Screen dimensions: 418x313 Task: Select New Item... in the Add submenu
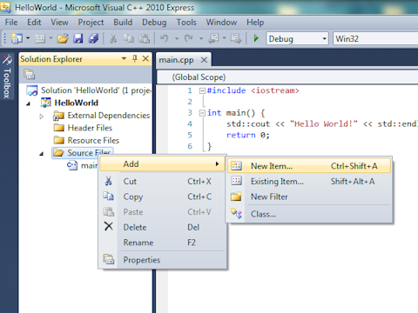coord(309,166)
